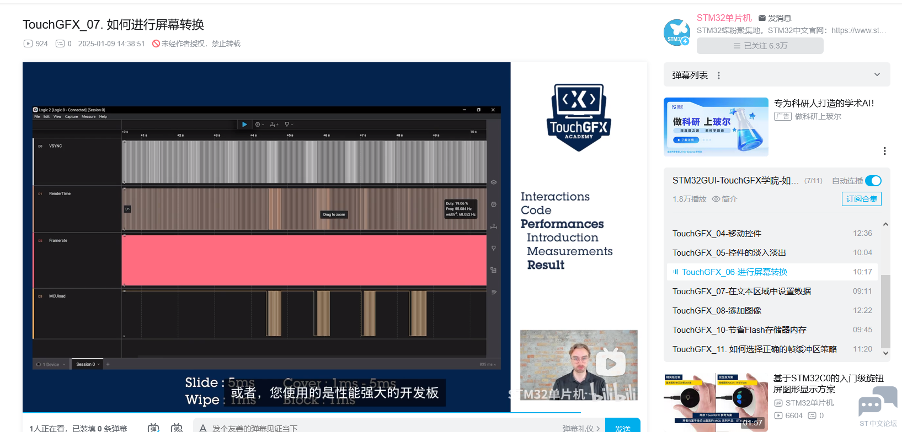Expand the collection 简介 description
Viewport: 902px width, 432px height.
click(x=724, y=199)
